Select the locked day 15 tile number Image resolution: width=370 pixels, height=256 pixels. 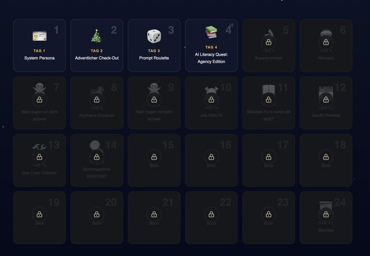(168, 145)
